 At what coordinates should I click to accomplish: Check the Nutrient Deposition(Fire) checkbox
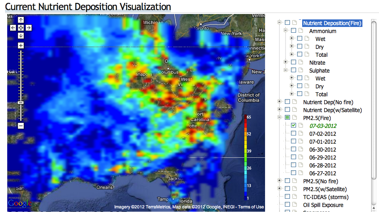(287, 22)
